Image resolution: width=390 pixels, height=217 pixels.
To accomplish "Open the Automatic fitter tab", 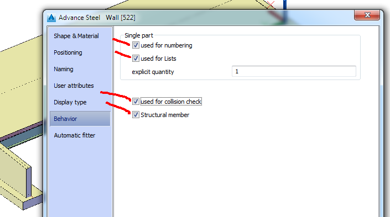I will click(x=74, y=135).
